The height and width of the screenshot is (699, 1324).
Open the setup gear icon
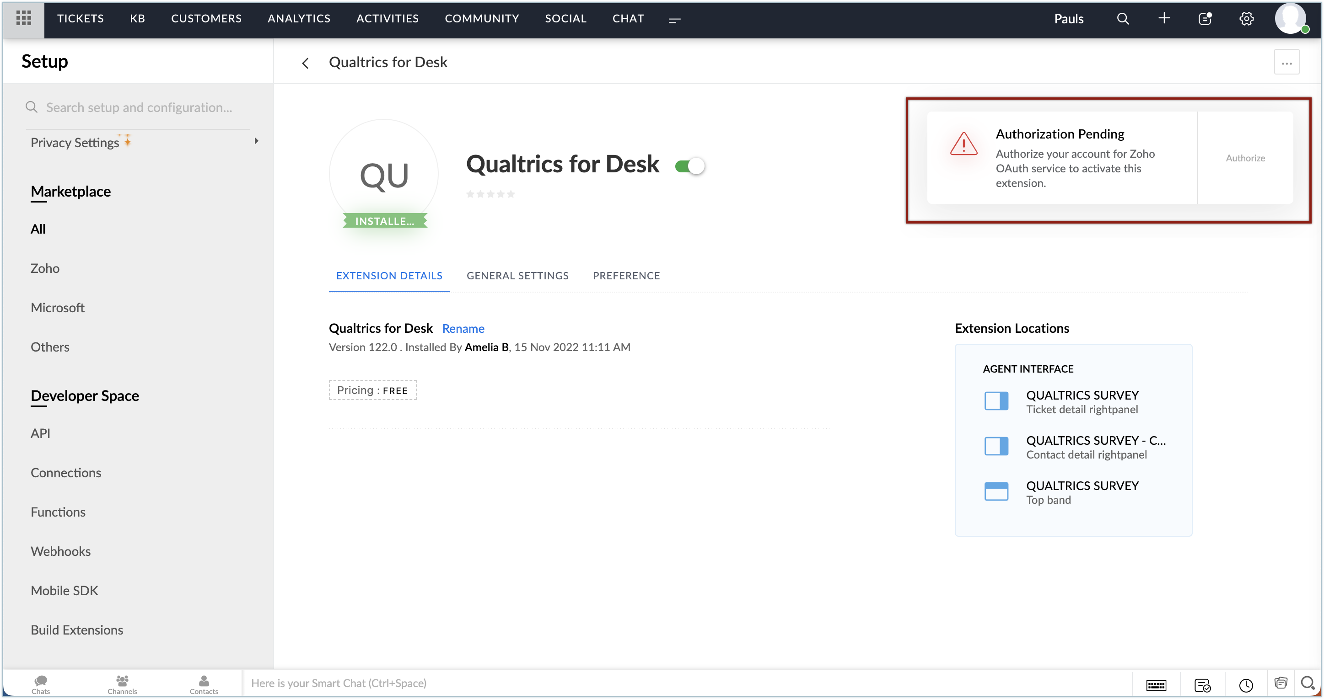(1246, 19)
